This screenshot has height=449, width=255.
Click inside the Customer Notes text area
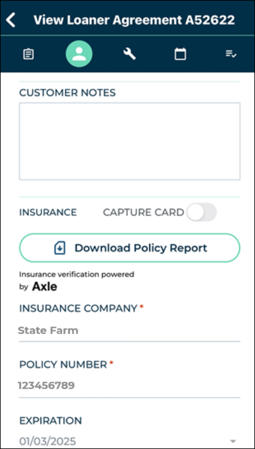130,141
